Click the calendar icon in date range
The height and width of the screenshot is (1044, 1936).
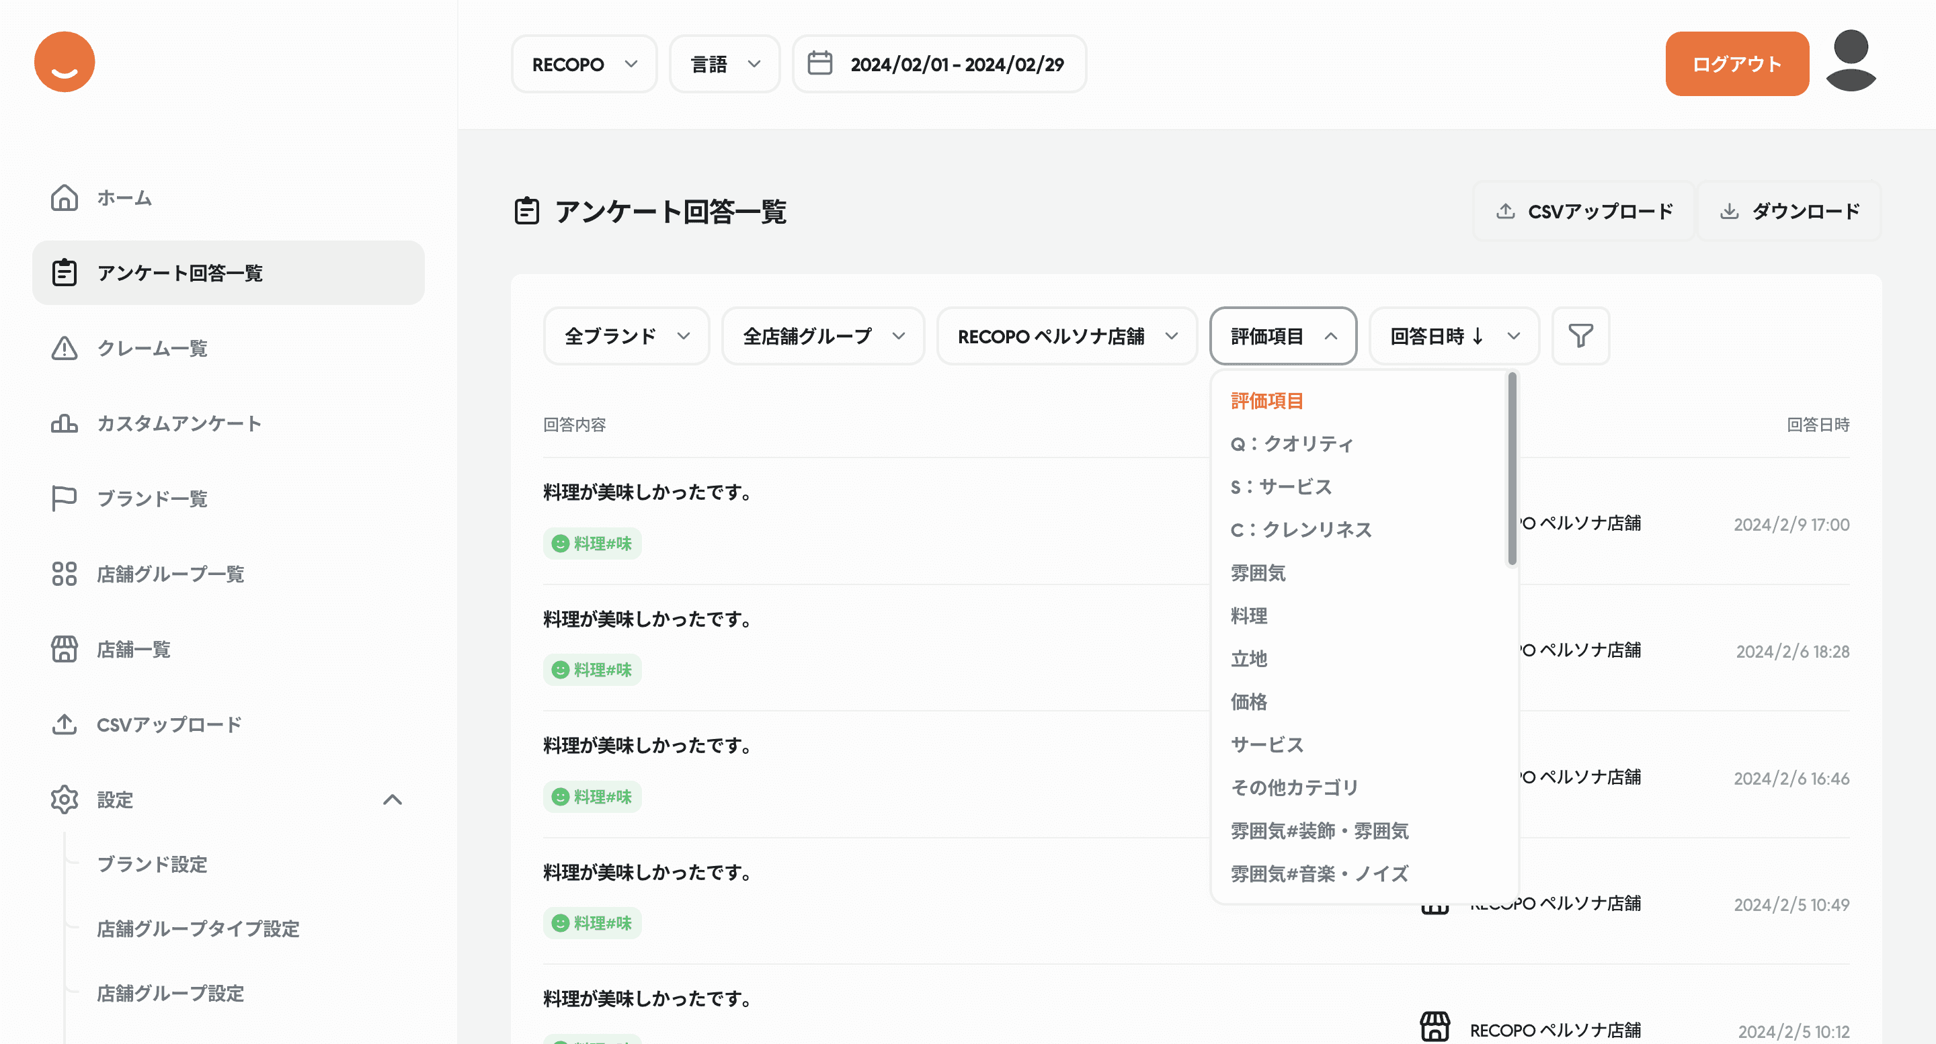coord(819,64)
